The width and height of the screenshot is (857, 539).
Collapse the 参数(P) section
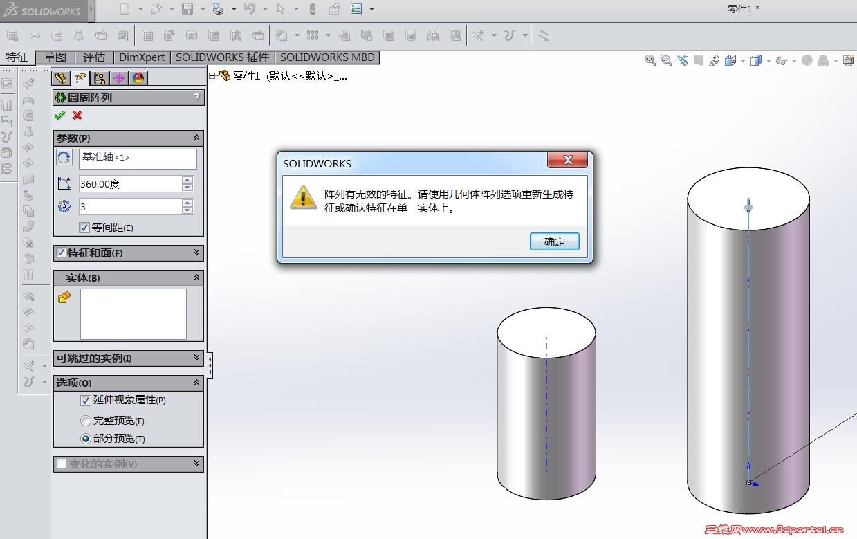(196, 138)
